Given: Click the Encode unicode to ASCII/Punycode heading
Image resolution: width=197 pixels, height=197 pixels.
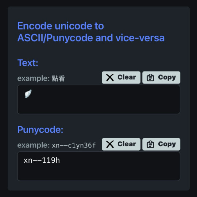Looking at the screenshot, I should 91,32.
